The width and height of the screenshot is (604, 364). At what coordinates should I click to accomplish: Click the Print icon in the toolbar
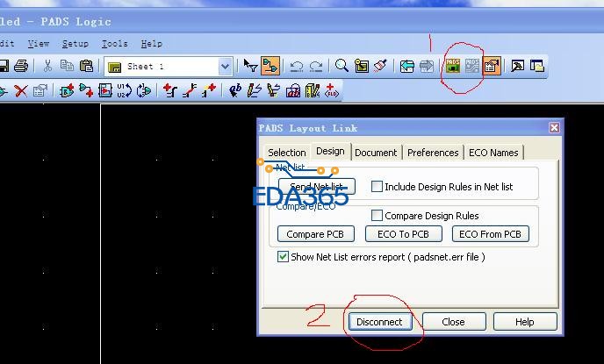coord(21,66)
